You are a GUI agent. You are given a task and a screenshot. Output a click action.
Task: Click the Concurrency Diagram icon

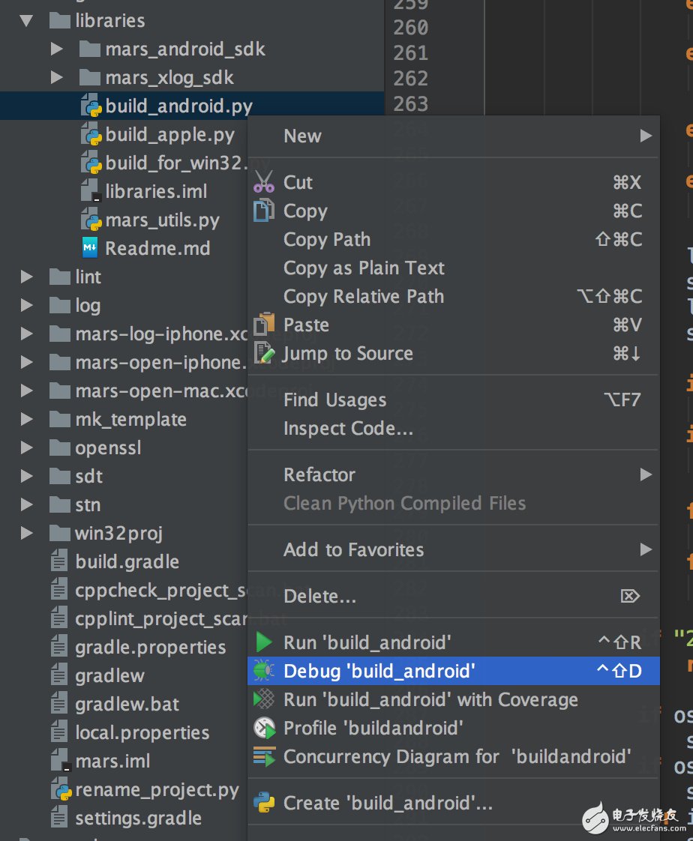click(x=264, y=756)
